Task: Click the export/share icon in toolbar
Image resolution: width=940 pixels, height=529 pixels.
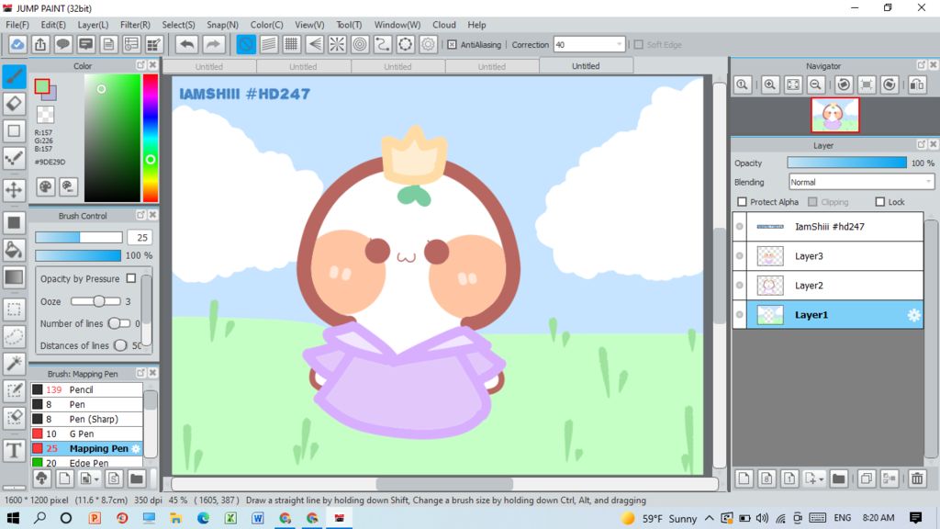Action: click(x=40, y=44)
